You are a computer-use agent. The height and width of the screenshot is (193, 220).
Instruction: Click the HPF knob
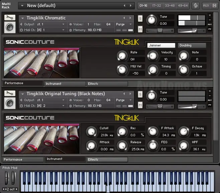(x=184, y=146)
